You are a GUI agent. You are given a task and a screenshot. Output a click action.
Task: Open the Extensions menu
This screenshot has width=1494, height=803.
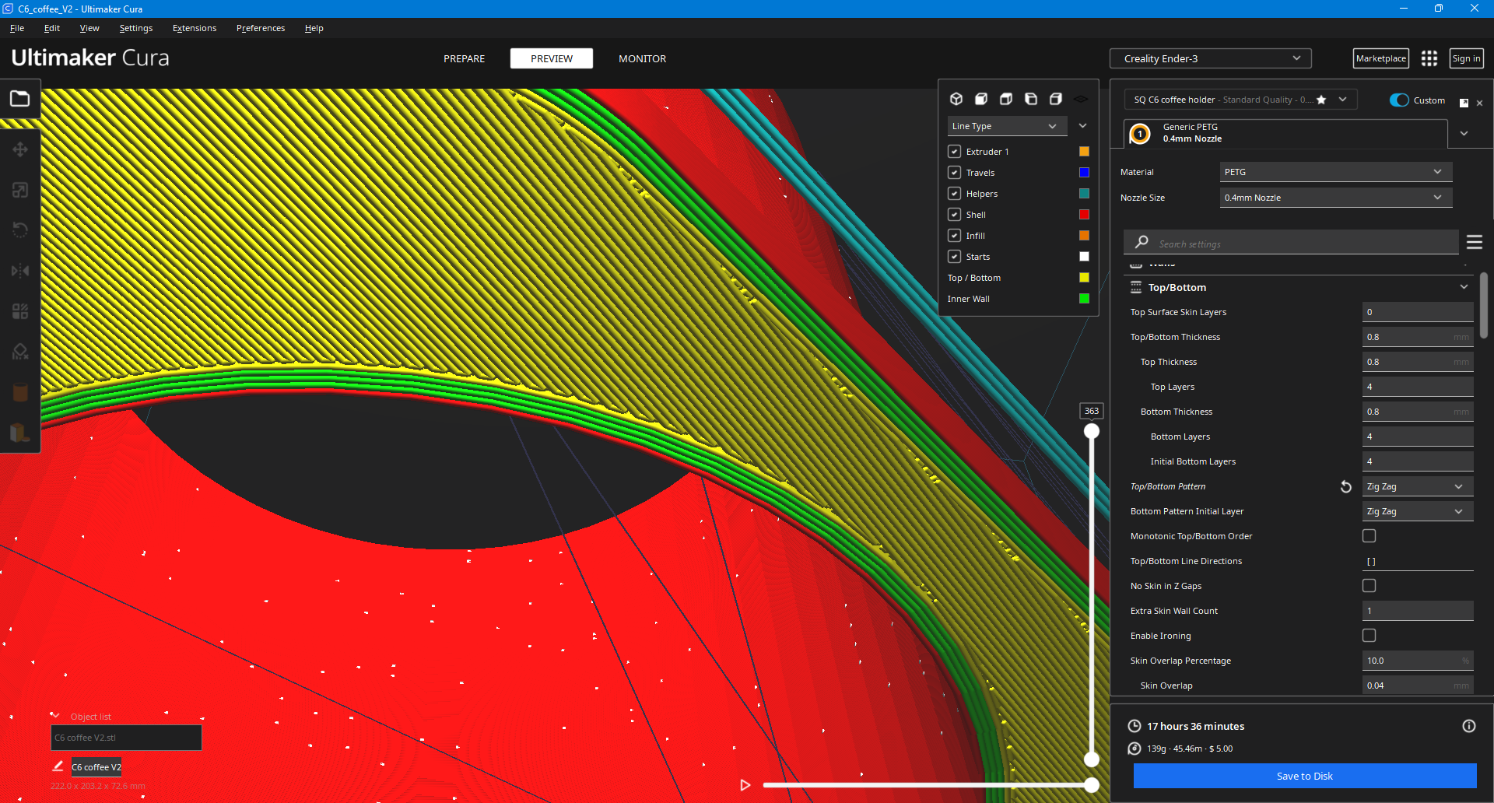[195, 28]
